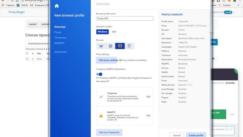This screenshot has width=243, height=137.
Task: Click 'Proxy checked successfully' status text
Action: click(x=134, y=60)
